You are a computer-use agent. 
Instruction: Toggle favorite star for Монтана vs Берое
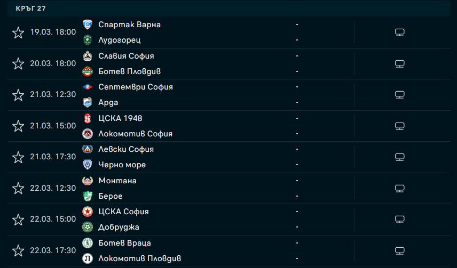(18, 188)
